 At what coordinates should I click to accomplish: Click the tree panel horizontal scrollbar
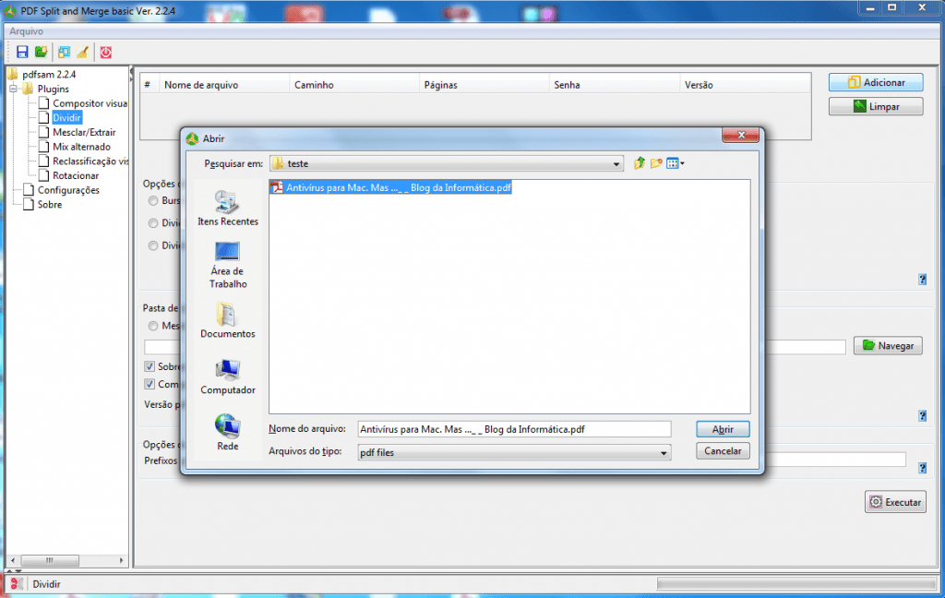pos(67,560)
